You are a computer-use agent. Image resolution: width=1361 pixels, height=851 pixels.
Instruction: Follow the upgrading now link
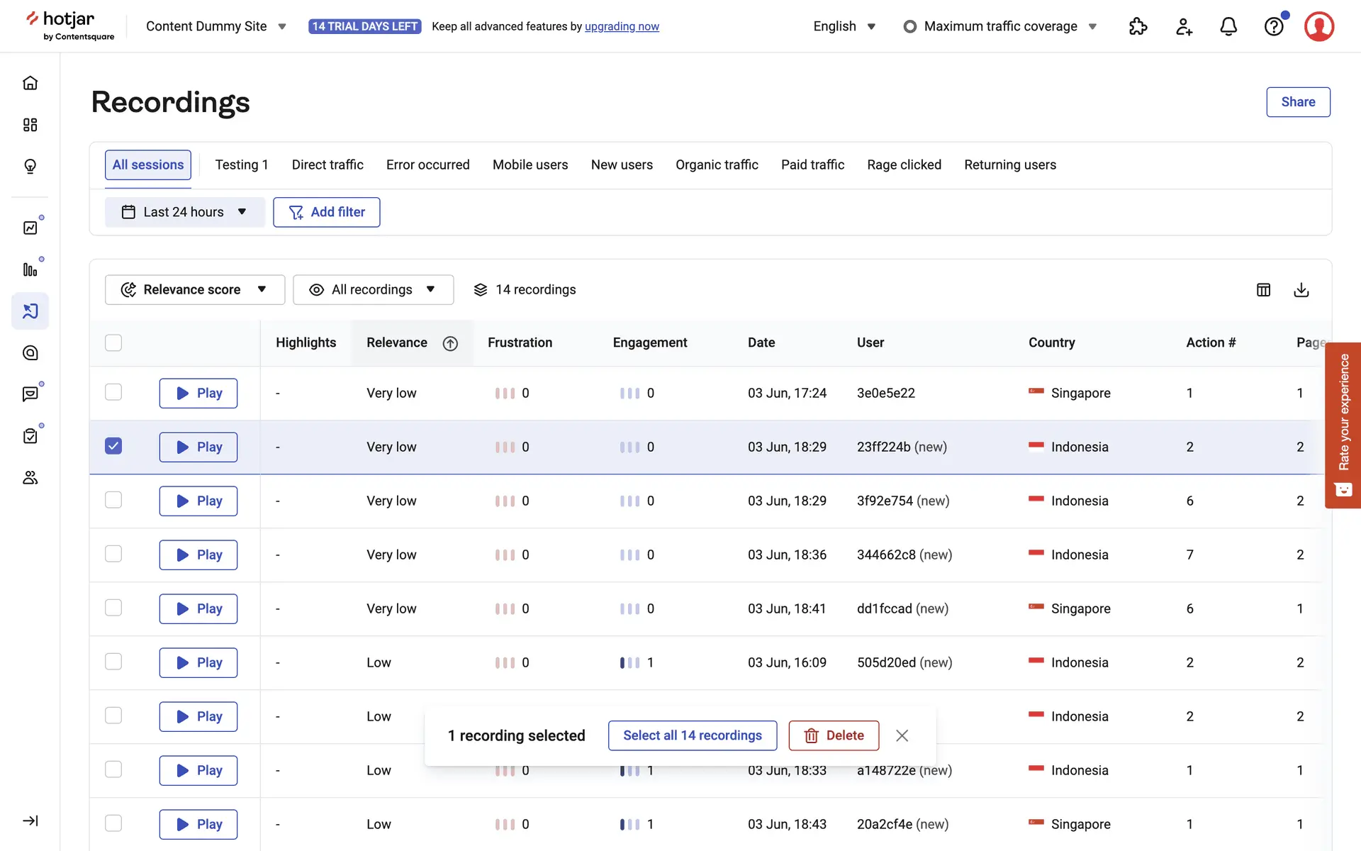pos(621,27)
